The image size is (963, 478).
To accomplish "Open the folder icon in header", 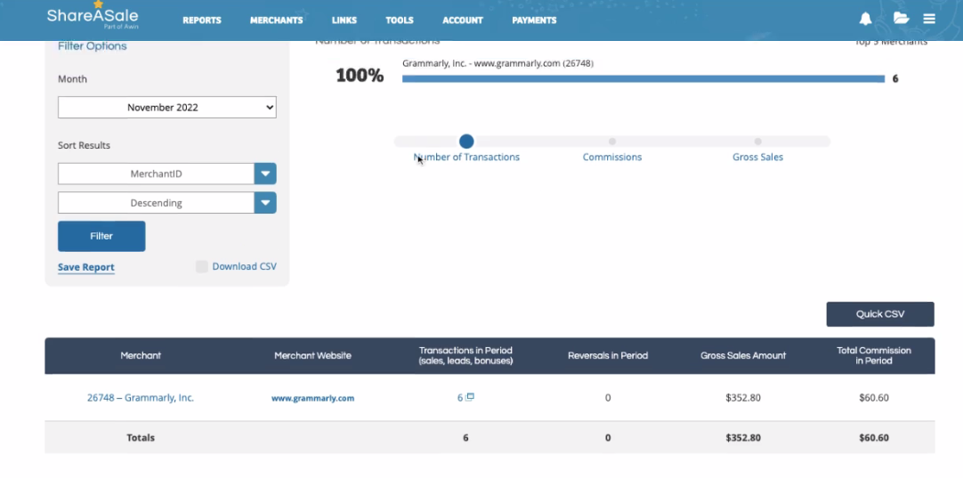I will point(901,19).
